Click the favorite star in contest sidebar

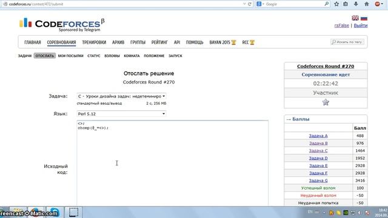[326, 102]
